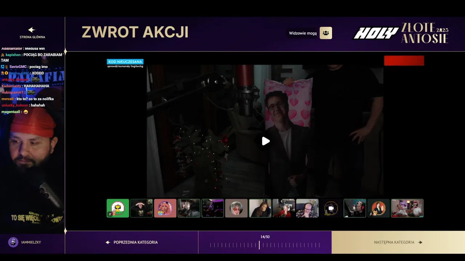The width and height of the screenshot is (465, 261).
Task: Click the Kadomiasty HAHAHAHAHA chat message
Action: [25, 86]
